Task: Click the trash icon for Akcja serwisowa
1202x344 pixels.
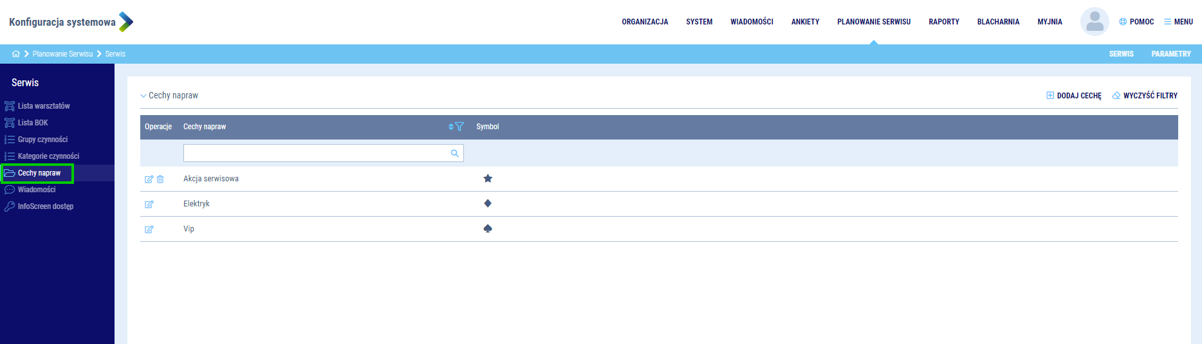Action: [160, 179]
